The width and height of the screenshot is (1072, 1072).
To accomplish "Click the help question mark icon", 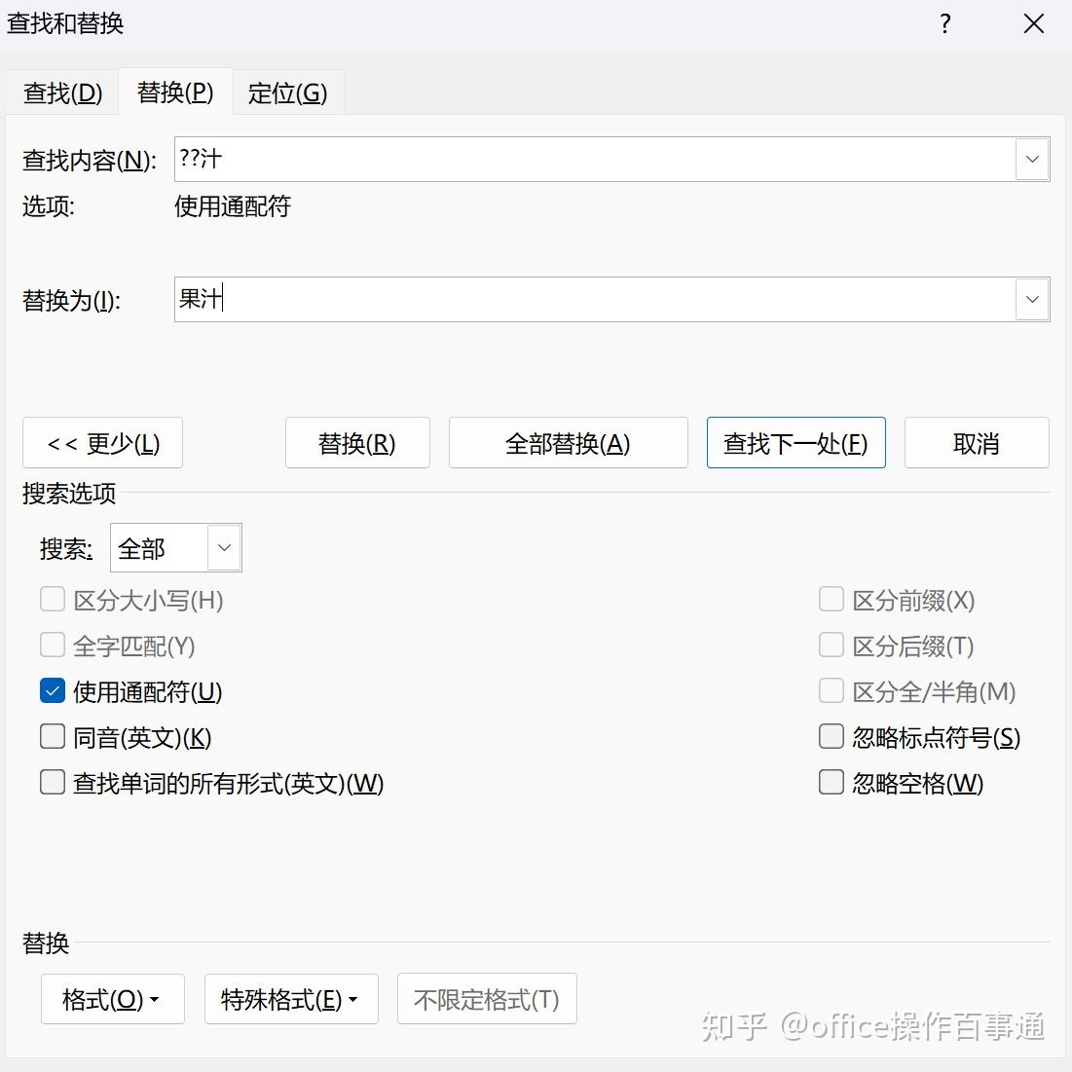I will click(x=944, y=24).
